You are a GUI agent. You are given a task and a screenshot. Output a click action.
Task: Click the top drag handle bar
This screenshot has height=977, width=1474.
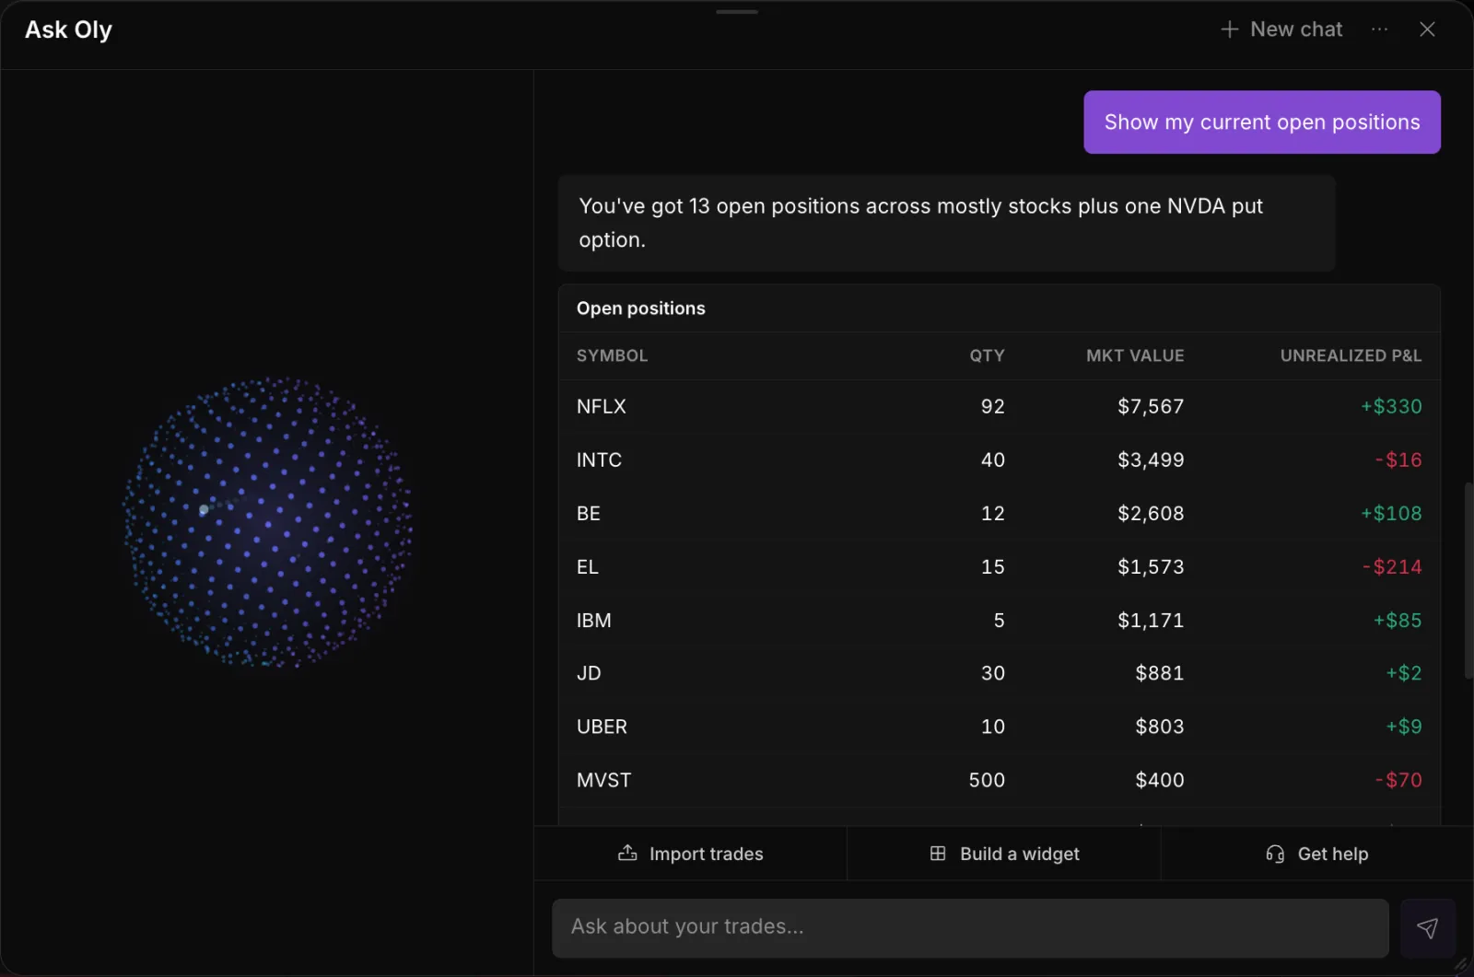tap(737, 12)
